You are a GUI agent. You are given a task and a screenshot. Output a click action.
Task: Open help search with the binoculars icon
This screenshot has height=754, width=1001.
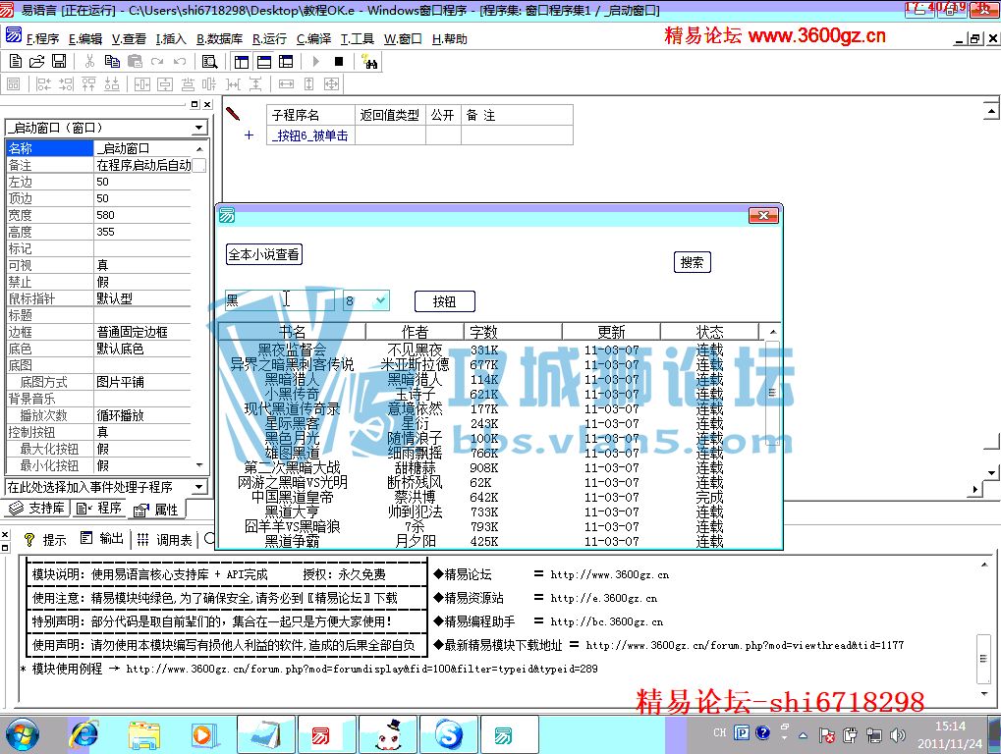click(369, 62)
